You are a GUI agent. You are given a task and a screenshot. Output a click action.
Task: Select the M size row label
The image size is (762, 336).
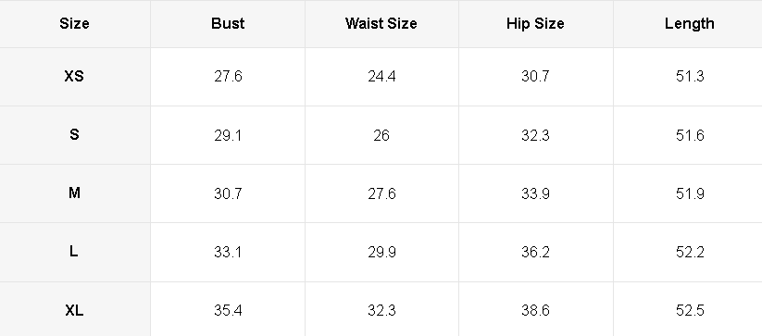coord(74,193)
